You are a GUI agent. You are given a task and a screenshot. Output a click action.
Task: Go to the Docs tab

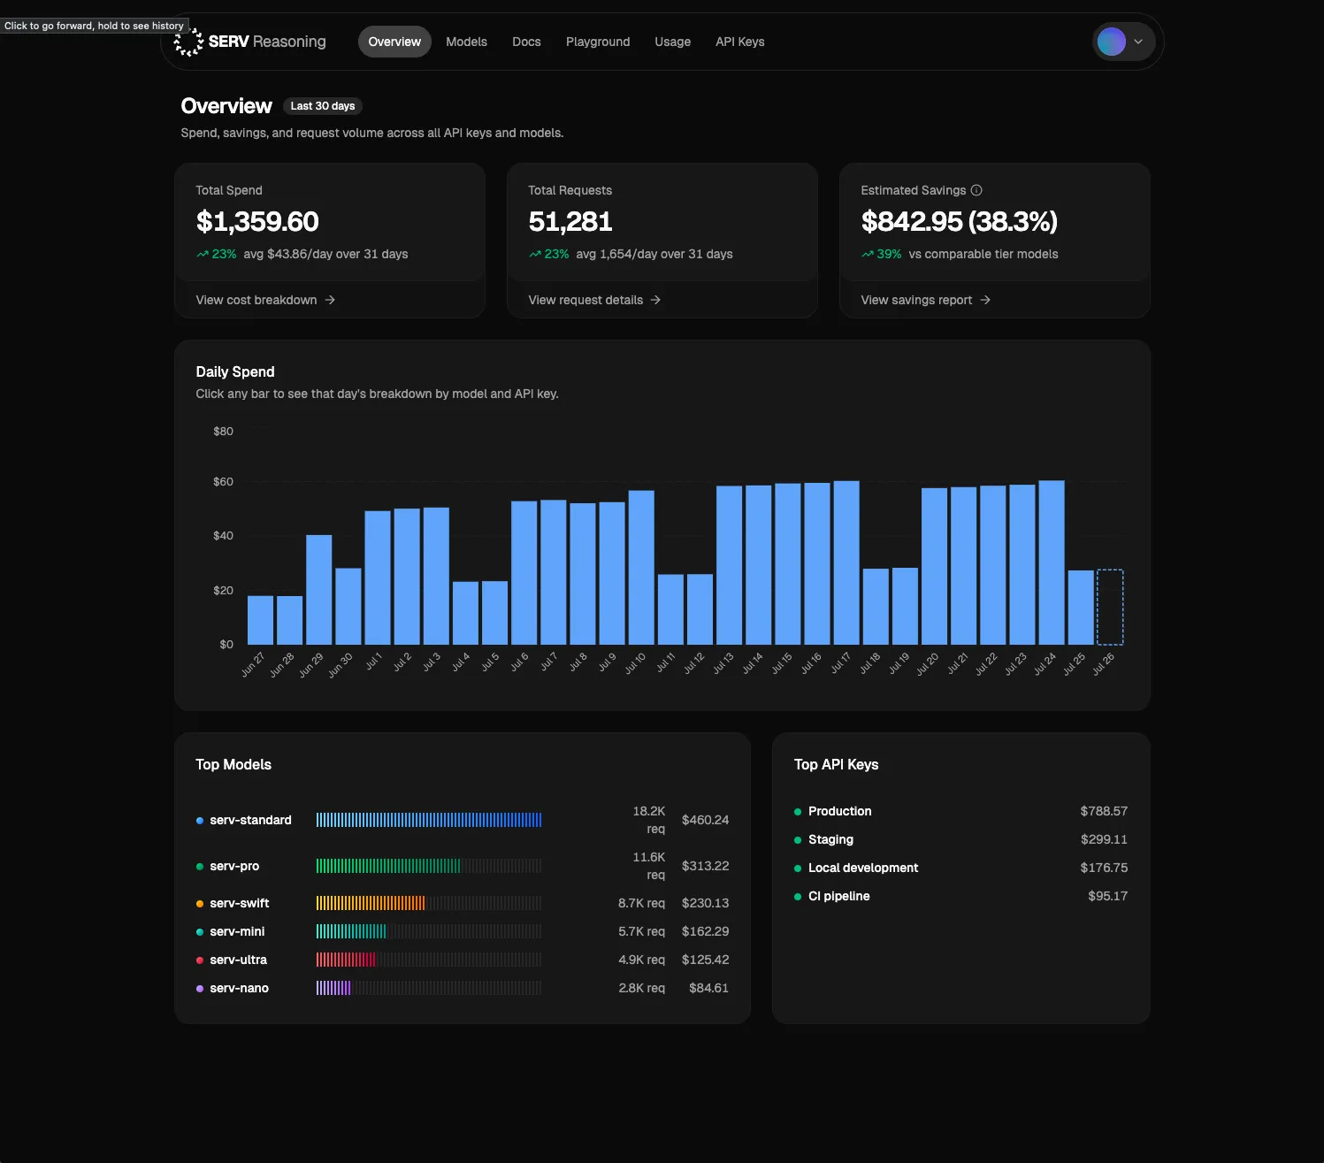tap(526, 42)
